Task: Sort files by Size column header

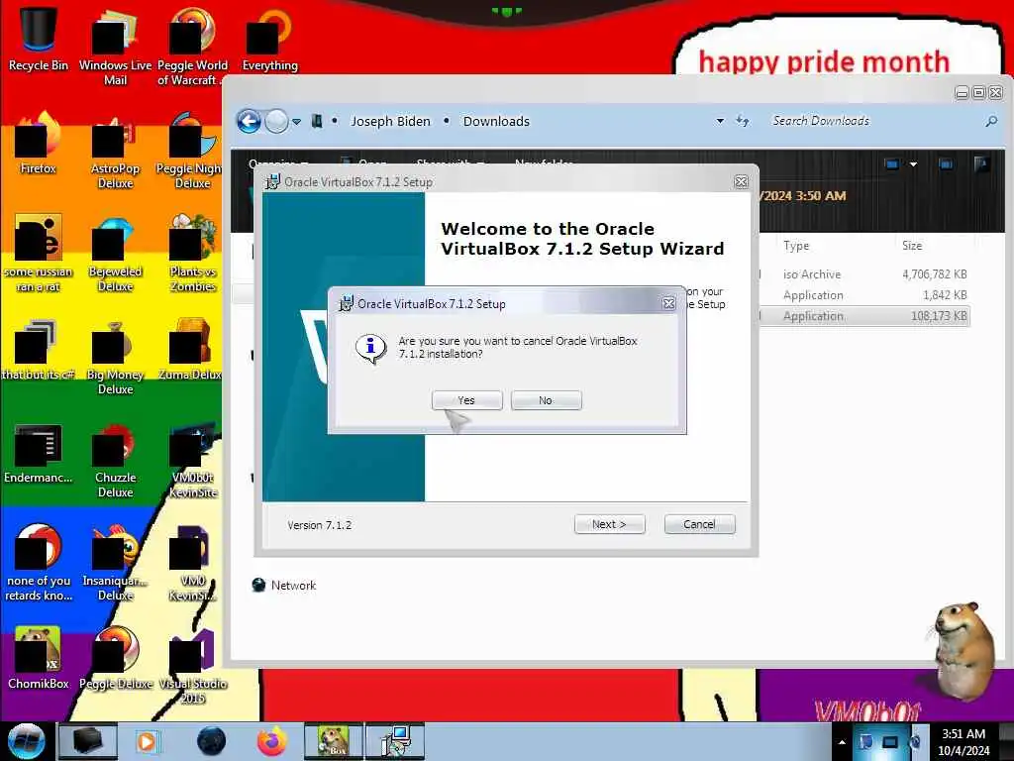Action: [912, 246]
